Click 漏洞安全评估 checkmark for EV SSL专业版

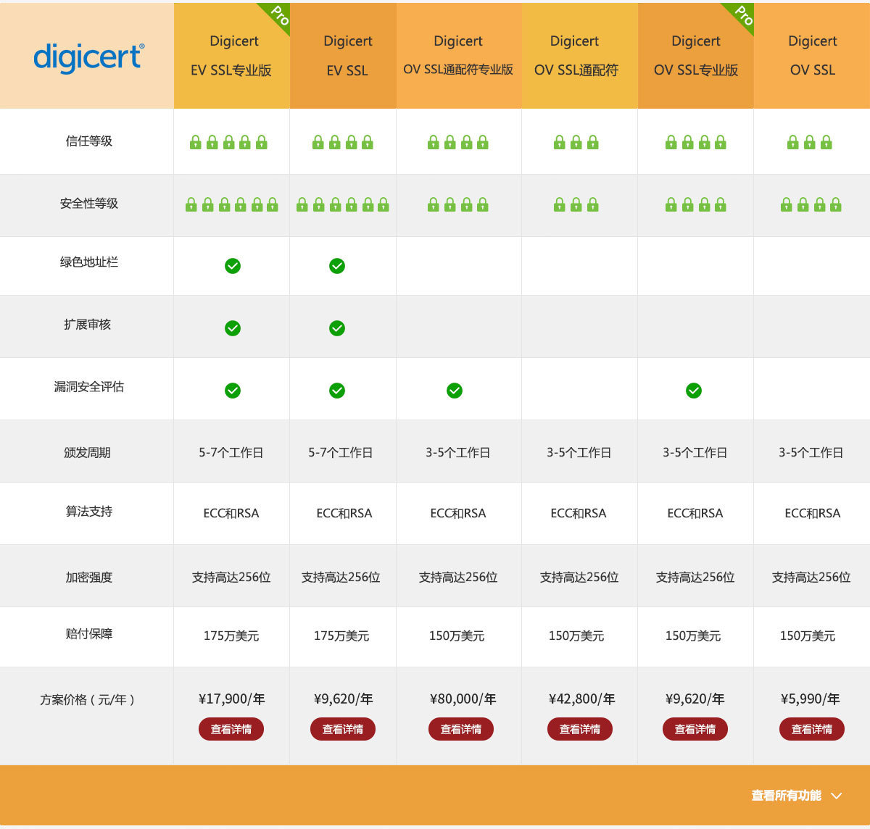coord(233,391)
